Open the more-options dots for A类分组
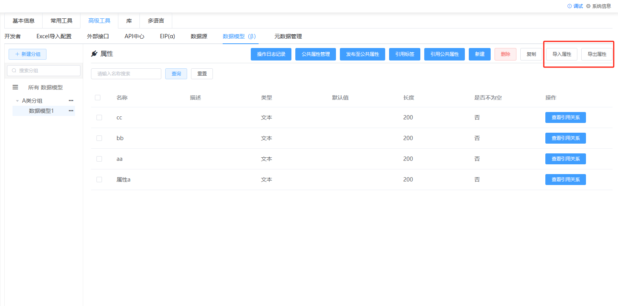The width and height of the screenshot is (618, 306). tap(71, 101)
